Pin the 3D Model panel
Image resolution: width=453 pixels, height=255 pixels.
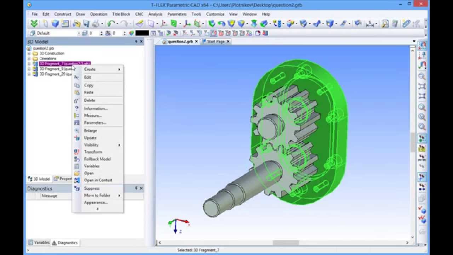[x=137, y=41]
